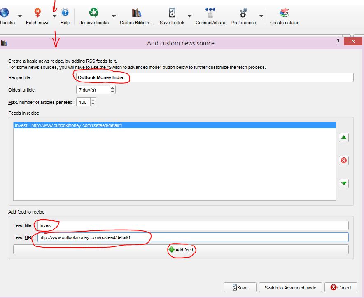The width and height of the screenshot is (364, 298).
Task: Move the selected feed up with green arrow
Action: click(x=343, y=137)
